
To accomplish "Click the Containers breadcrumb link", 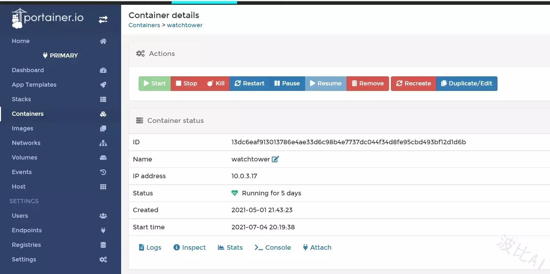I will (x=144, y=25).
